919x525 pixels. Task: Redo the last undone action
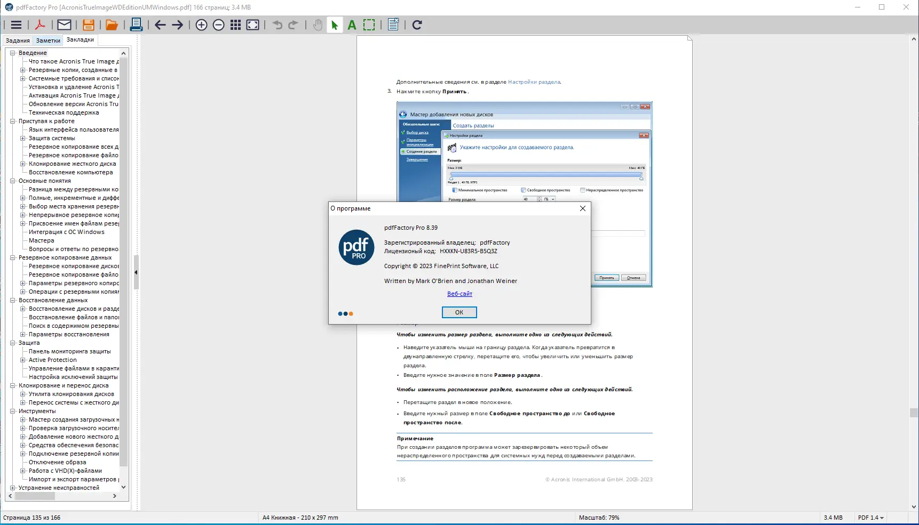tap(293, 25)
